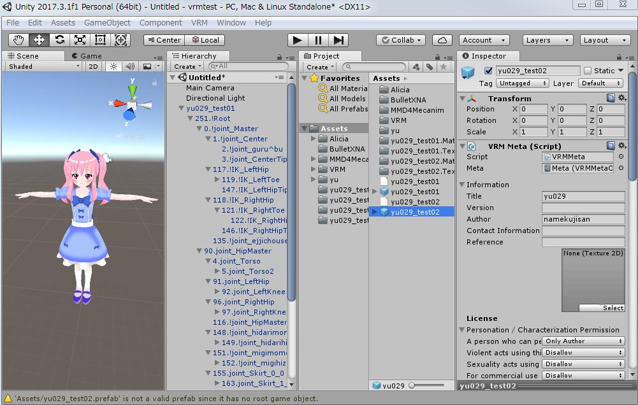
Task: Toggle Local handle rotation button
Action: (205, 40)
